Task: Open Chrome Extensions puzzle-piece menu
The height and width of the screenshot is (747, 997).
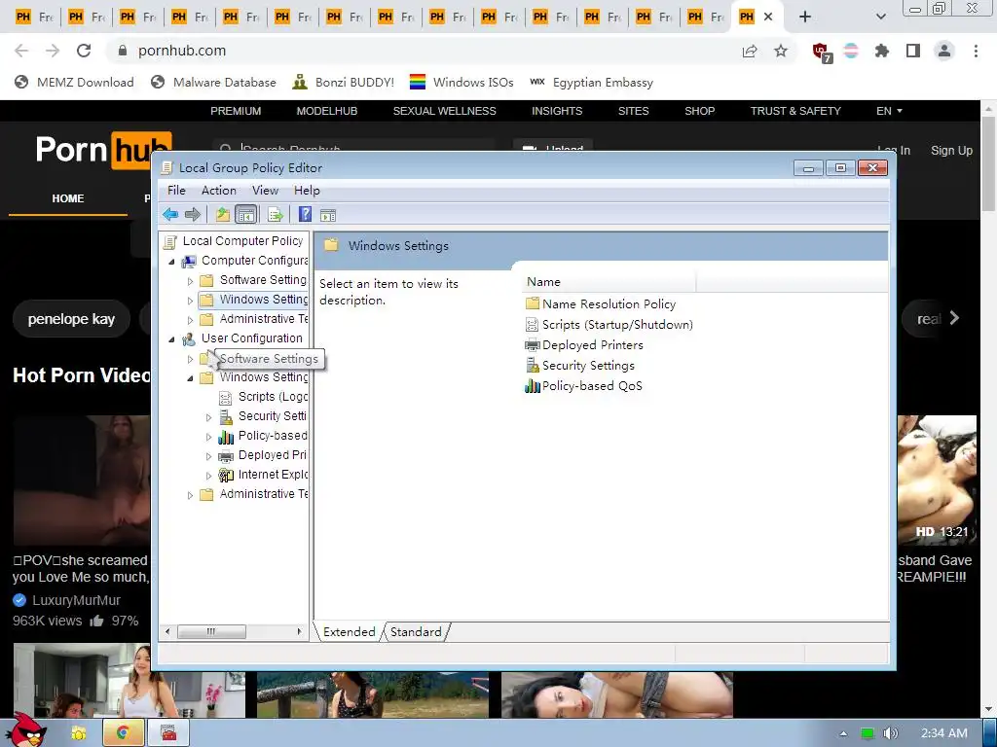Action: (881, 51)
